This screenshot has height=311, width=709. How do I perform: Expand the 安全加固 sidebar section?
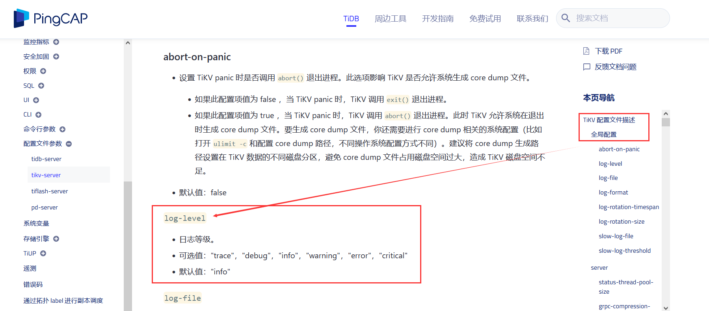click(x=56, y=57)
